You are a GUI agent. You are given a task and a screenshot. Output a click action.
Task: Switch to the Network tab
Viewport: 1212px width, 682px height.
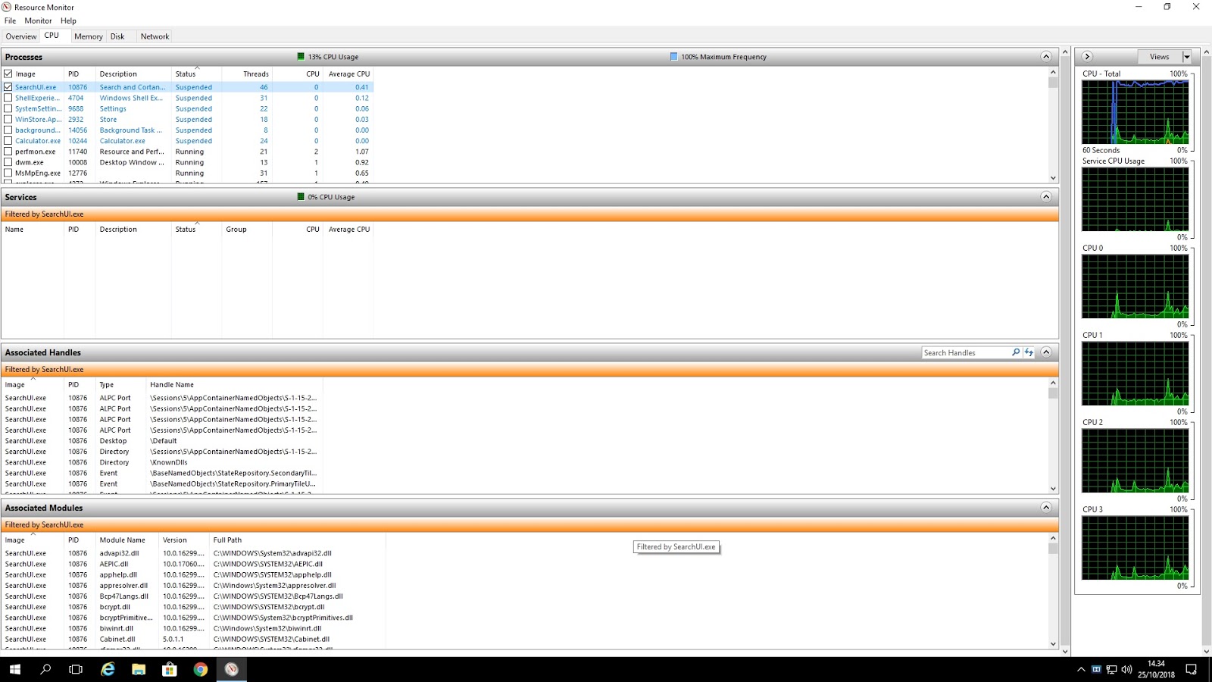click(155, 36)
